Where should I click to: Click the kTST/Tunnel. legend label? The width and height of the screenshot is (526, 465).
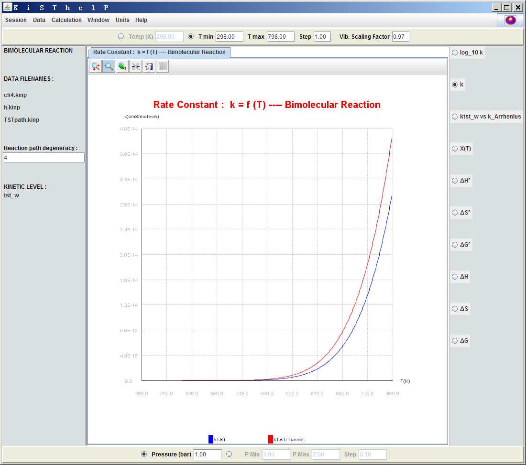289,440
